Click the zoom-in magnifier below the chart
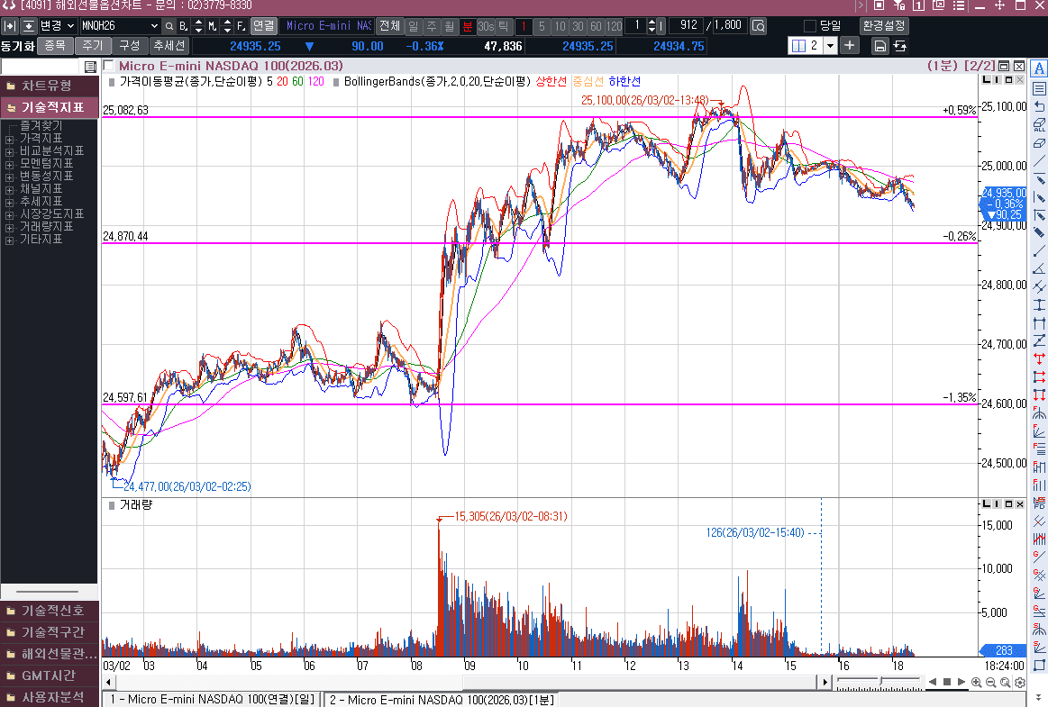1048x707 pixels. pos(977,682)
